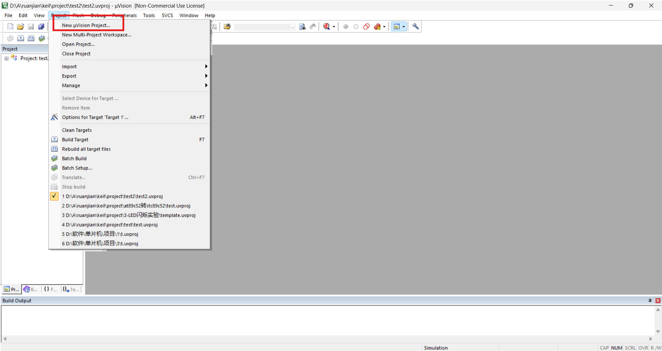This screenshot has height=351, width=662.
Task: Switch to the Books tab in Project panel
Action: point(31,289)
